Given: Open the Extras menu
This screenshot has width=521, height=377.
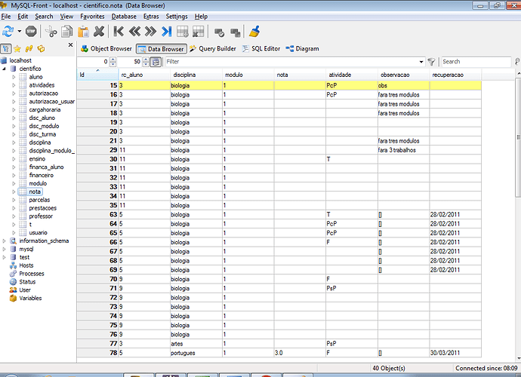Looking at the screenshot, I should tap(151, 17).
